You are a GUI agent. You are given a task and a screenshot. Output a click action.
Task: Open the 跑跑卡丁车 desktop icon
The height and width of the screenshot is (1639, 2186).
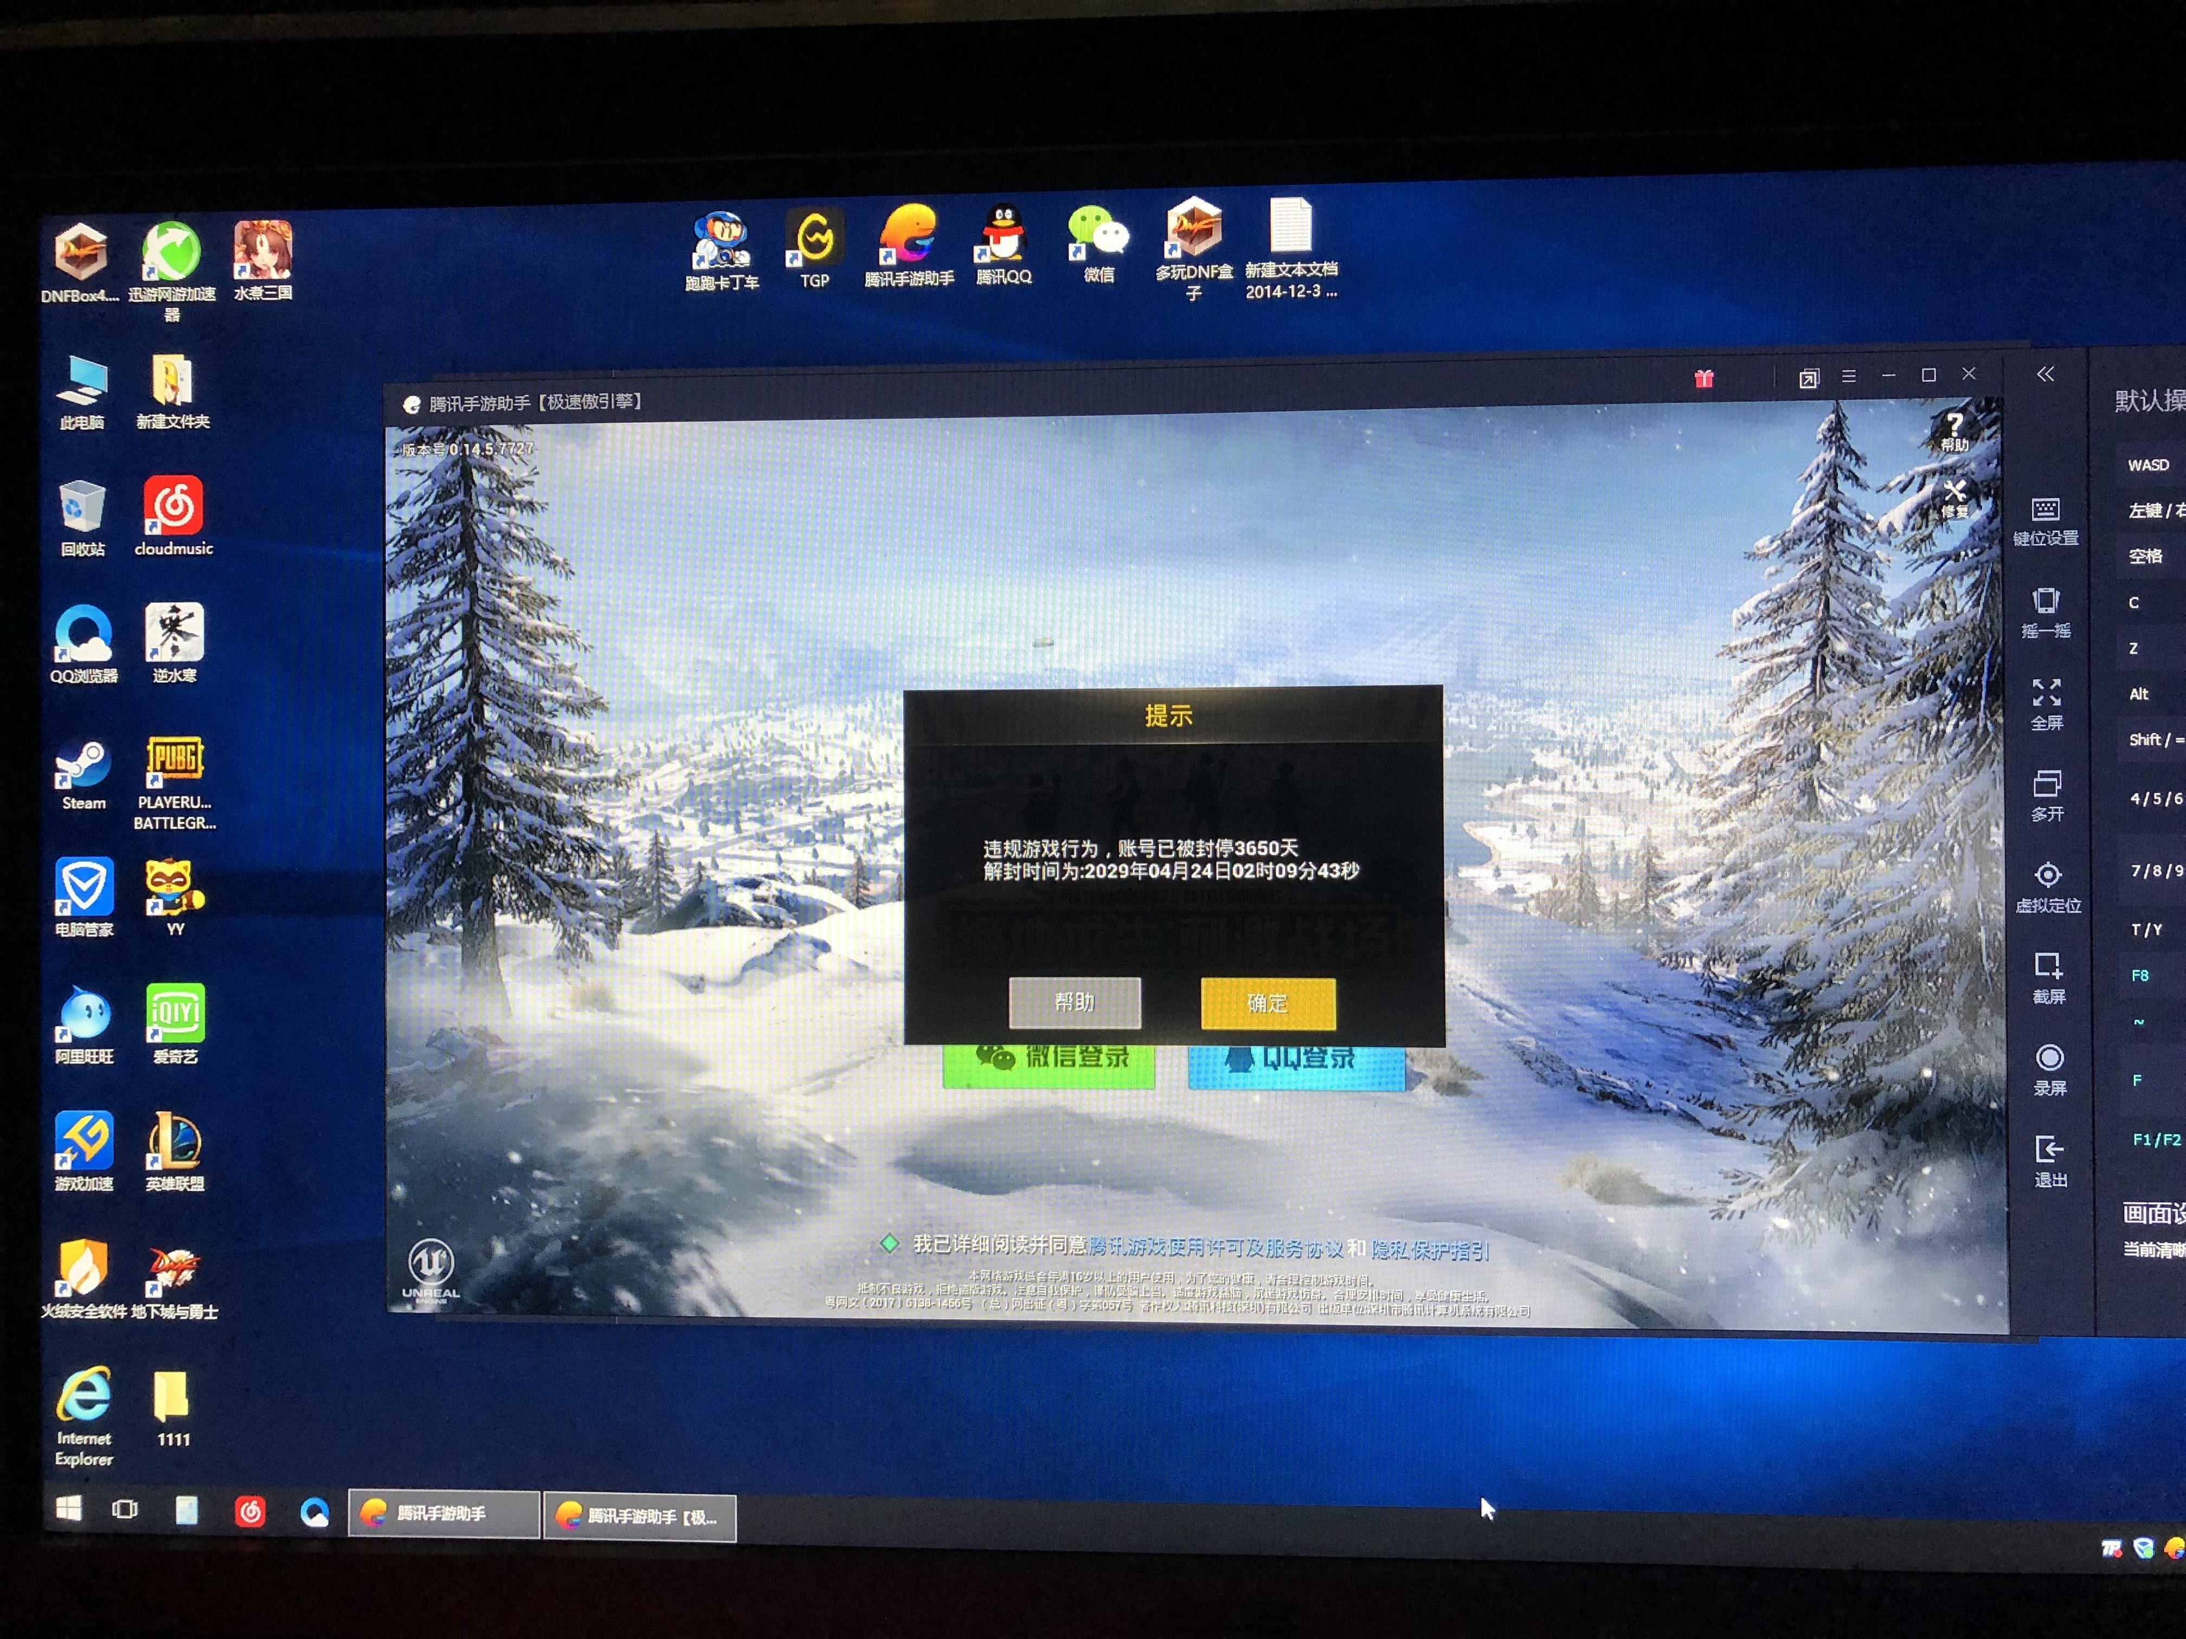pos(722,251)
